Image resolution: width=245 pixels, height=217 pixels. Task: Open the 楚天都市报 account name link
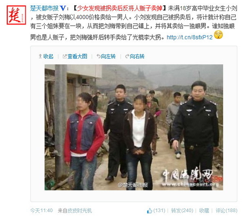pos(44,8)
